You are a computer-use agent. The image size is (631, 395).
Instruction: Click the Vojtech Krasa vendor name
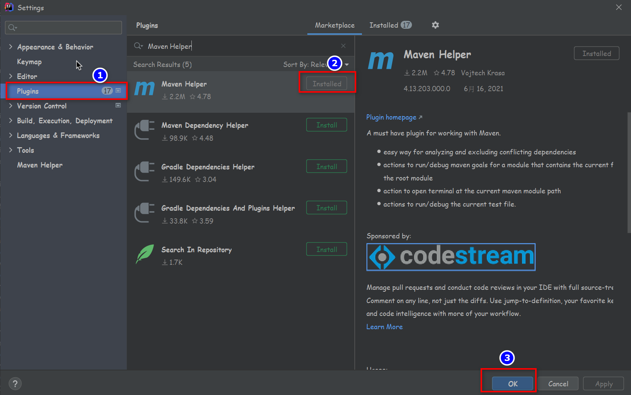pos(482,73)
